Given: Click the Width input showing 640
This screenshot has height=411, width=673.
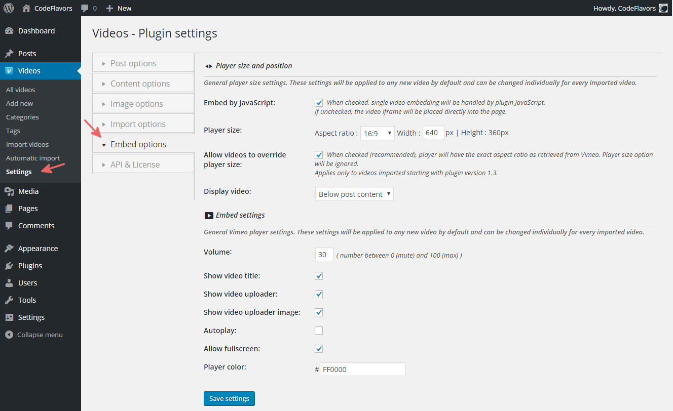Looking at the screenshot, I should 434,133.
